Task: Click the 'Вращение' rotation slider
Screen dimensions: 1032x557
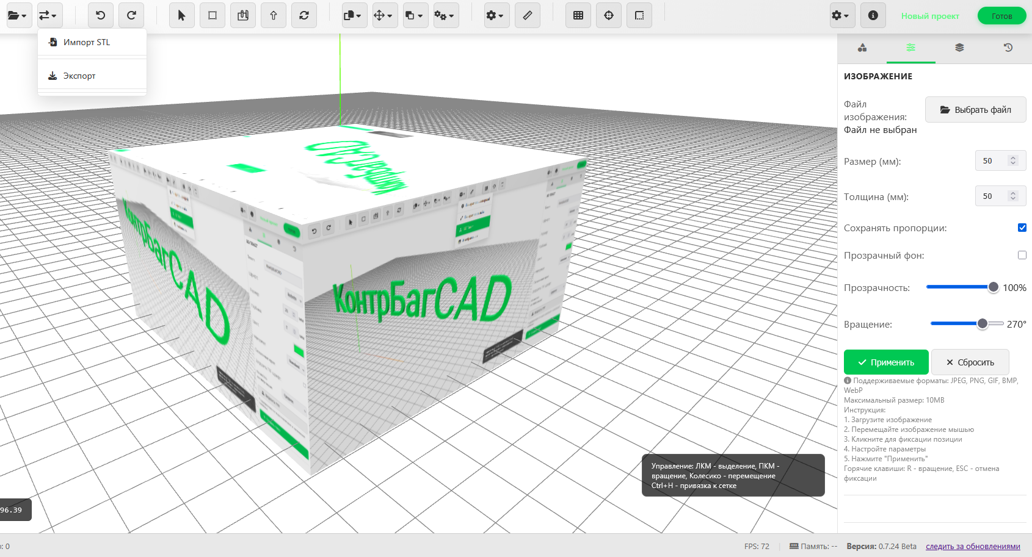Action: [967, 324]
